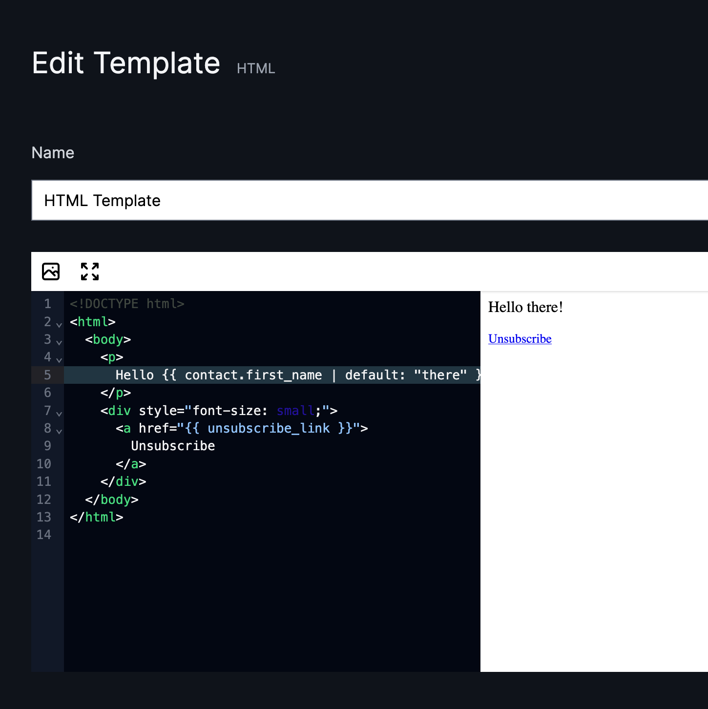This screenshot has height=709, width=708.
Task: Click the unsubscribe_link variable in code
Action: [269, 428]
